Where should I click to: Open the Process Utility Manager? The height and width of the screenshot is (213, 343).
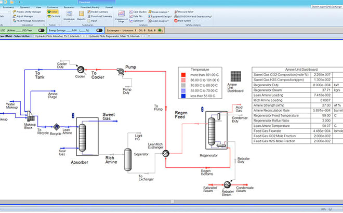[27, 12]
